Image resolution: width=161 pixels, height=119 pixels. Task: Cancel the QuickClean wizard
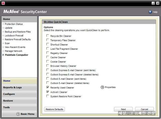[144, 109]
